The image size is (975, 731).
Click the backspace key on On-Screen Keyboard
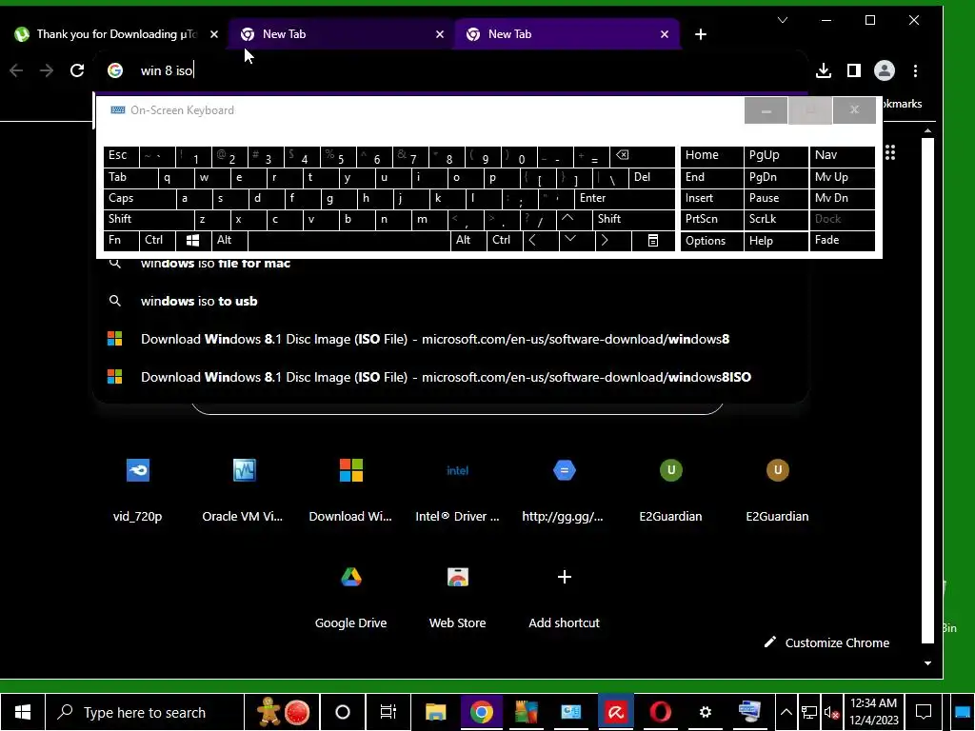pos(643,156)
